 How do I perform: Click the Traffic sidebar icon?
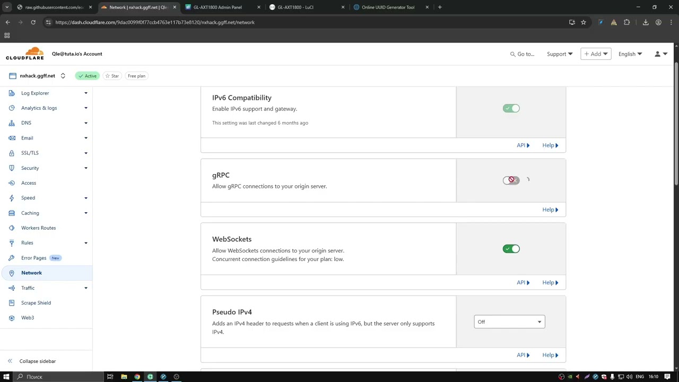click(12, 288)
